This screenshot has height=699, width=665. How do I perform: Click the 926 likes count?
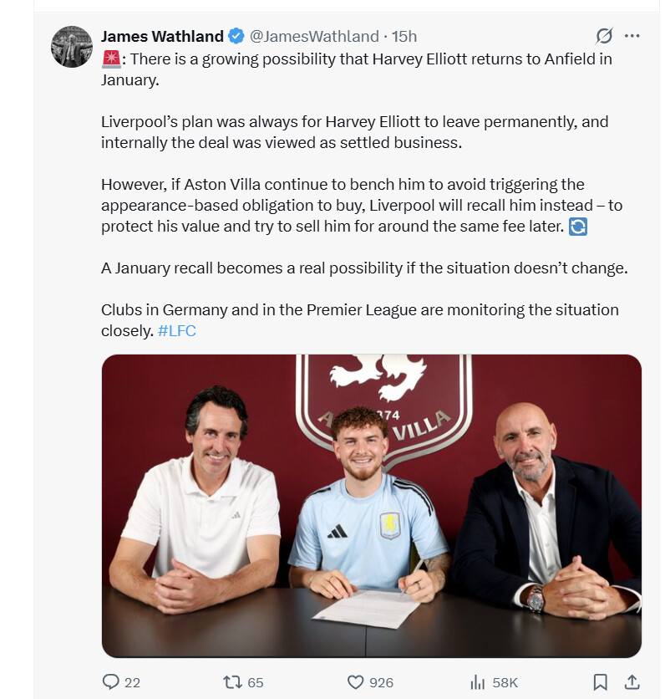(x=381, y=683)
